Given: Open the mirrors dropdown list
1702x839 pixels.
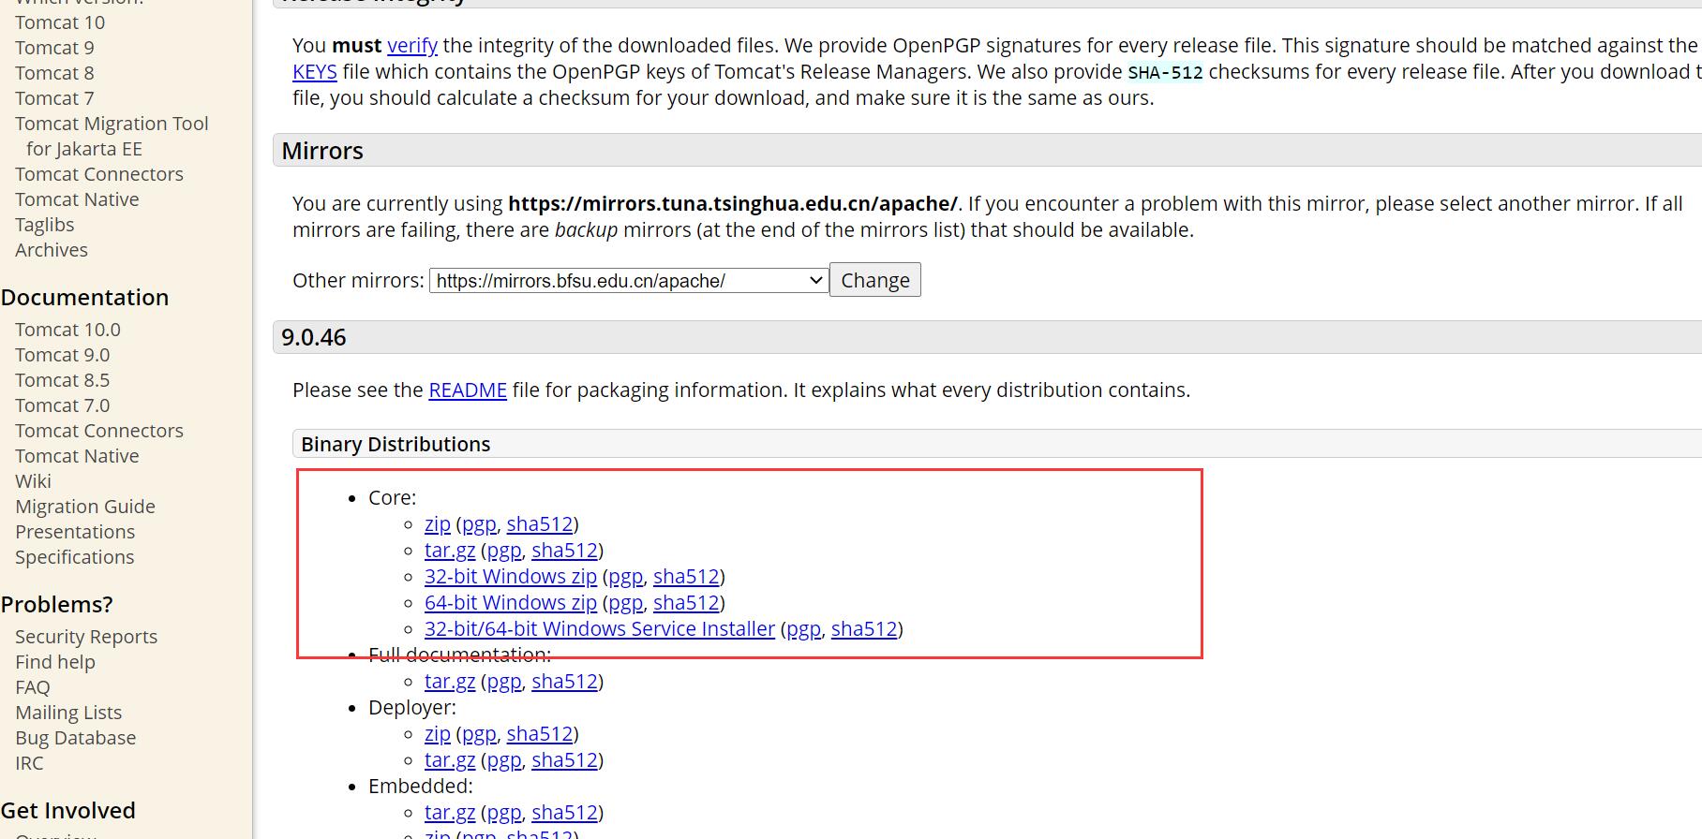Looking at the screenshot, I should [628, 280].
